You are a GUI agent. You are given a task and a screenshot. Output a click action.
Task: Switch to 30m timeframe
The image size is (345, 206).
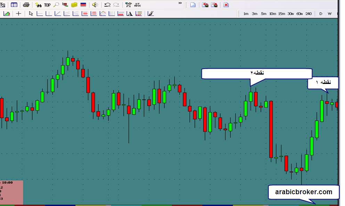click(x=290, y=14)
